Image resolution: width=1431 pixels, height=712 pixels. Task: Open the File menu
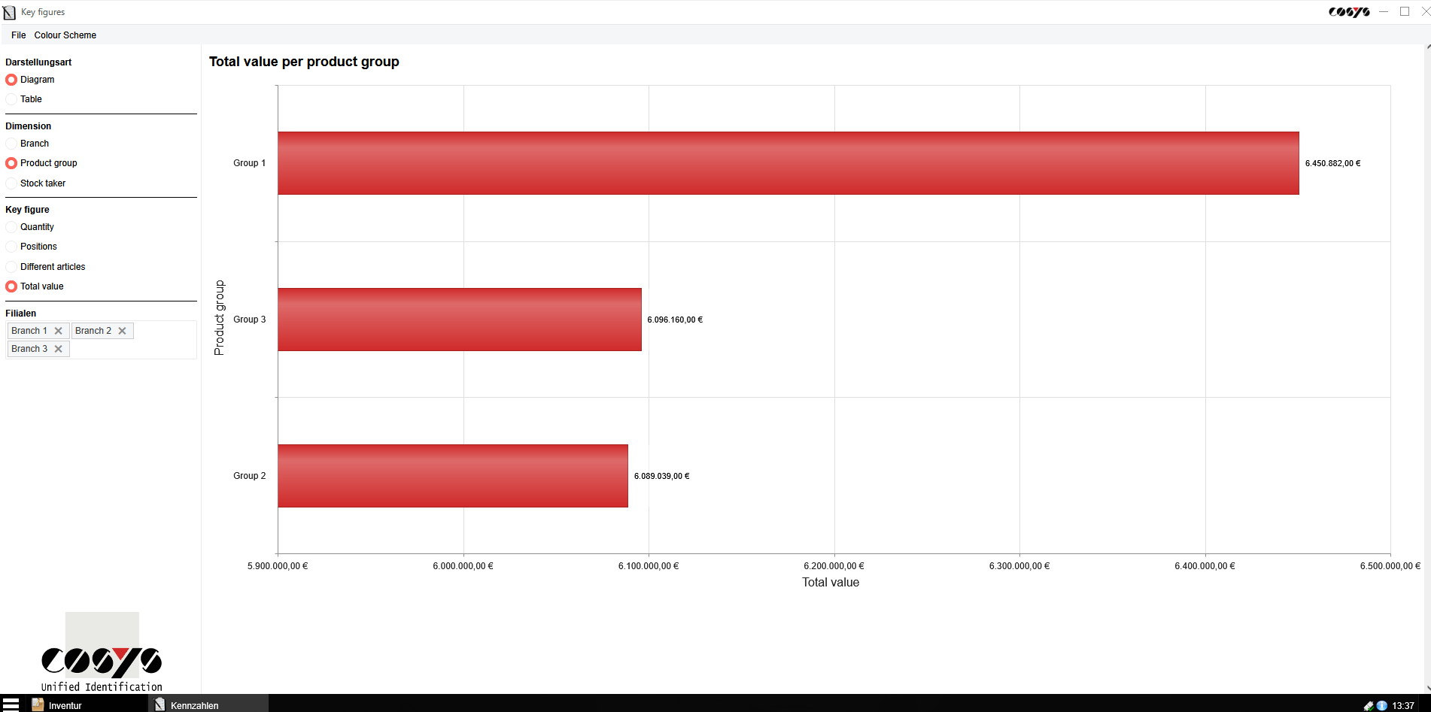19,35
